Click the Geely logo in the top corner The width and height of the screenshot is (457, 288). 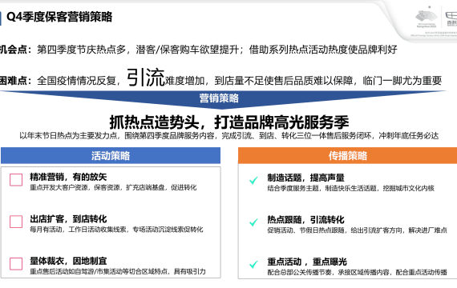451,18
